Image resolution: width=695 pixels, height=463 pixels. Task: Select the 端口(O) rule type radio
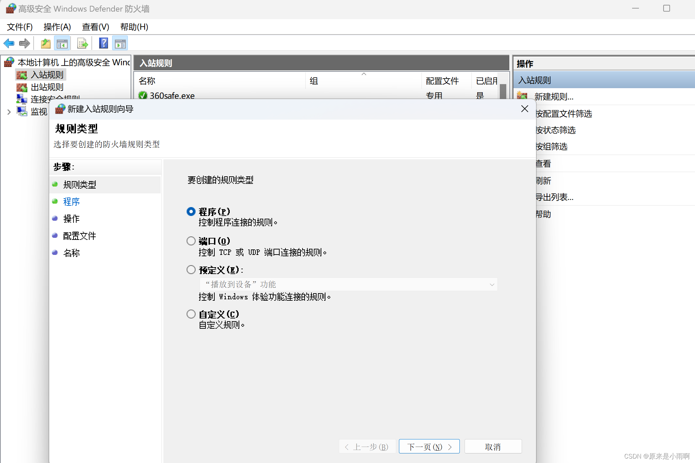point(191,241)
